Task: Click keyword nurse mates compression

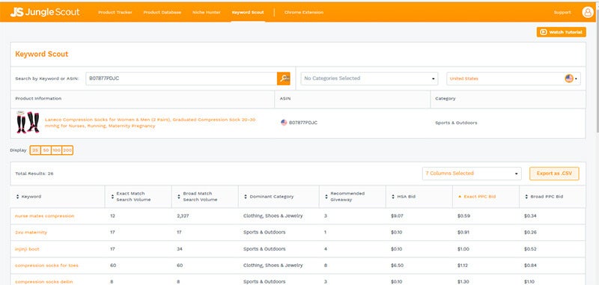Action: pos(45,216)
